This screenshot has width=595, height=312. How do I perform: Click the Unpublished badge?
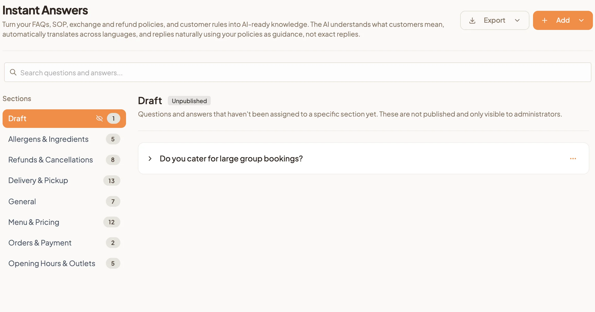point(189,101)
